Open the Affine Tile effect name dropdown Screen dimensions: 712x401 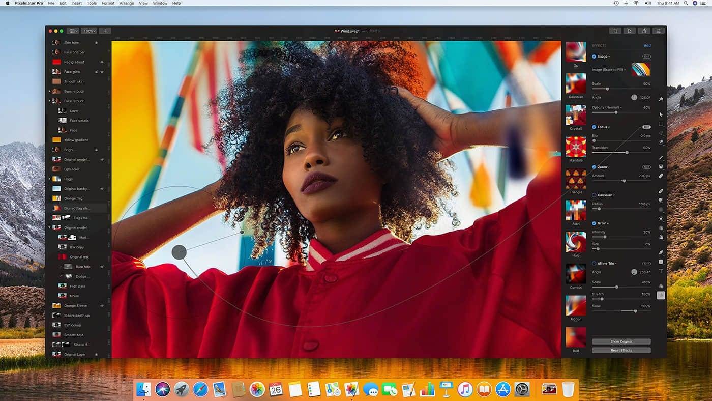607,263
